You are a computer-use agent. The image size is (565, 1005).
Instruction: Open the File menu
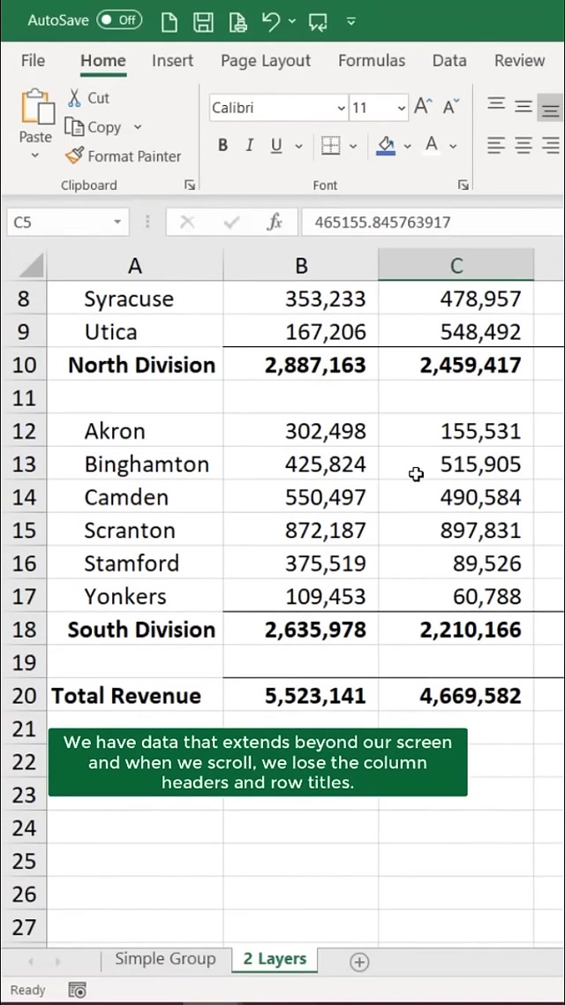[33, 61]
